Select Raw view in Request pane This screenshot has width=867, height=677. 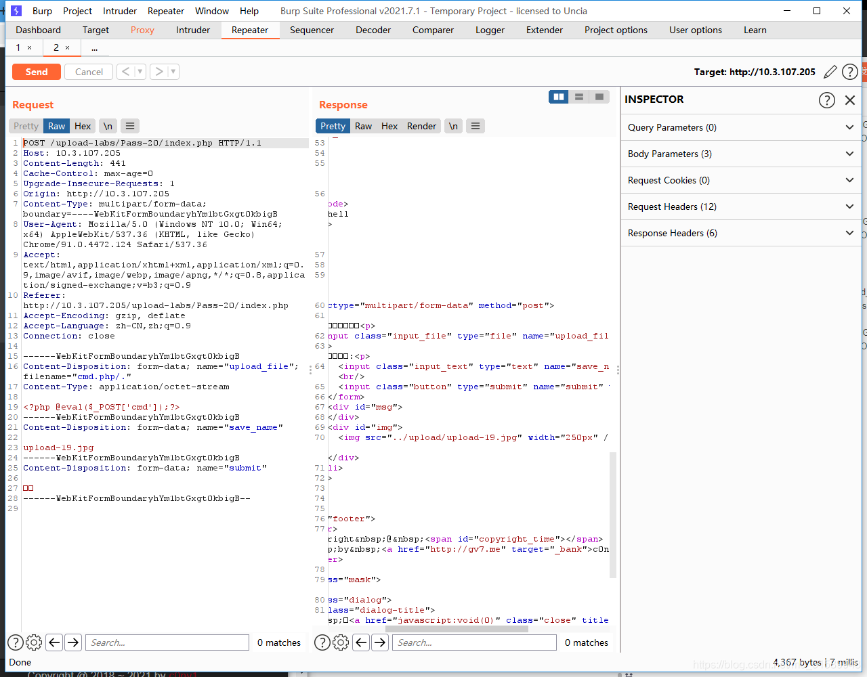tap(57, 126)
